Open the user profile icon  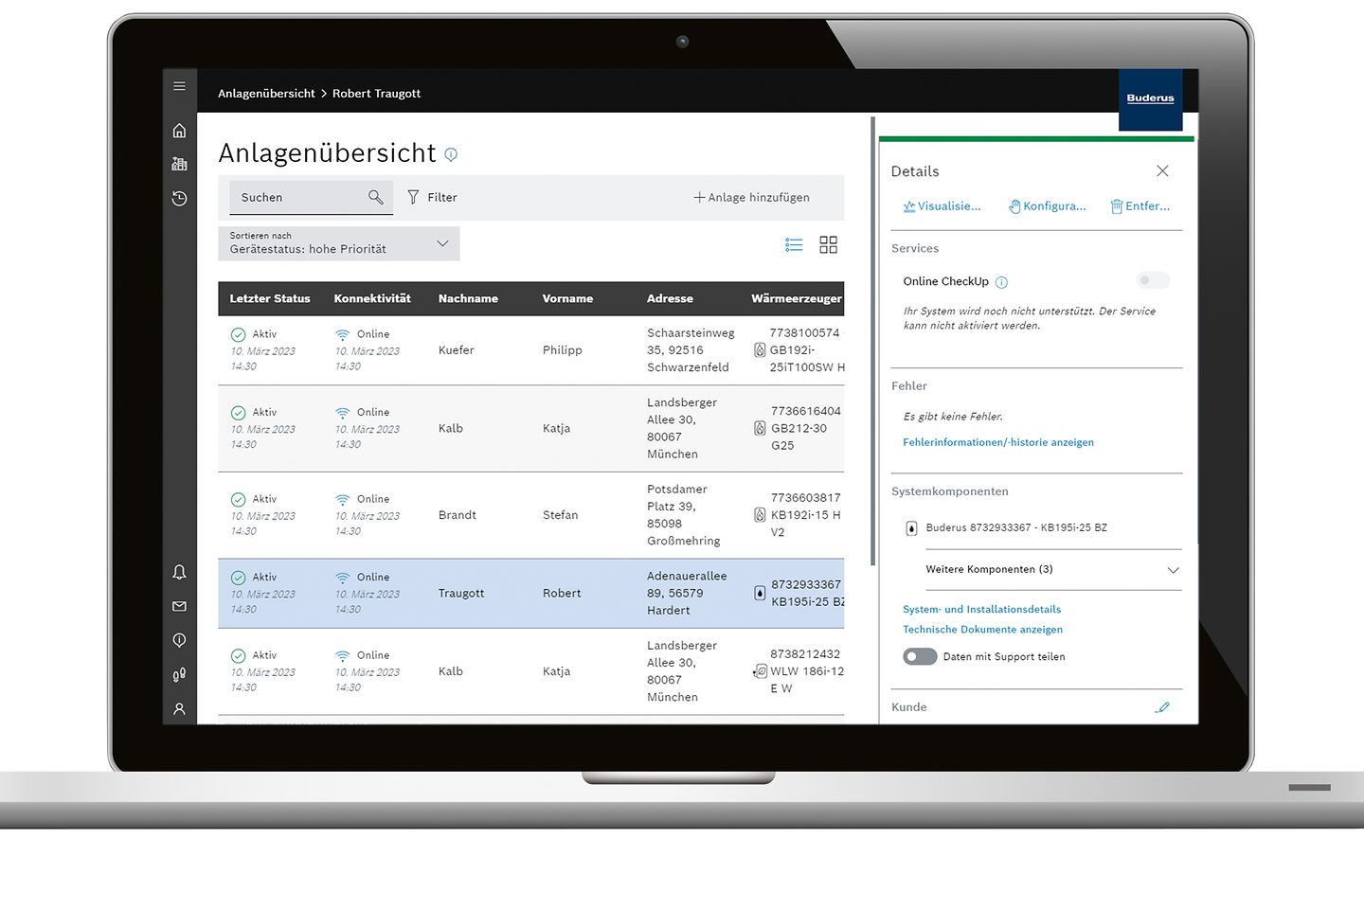tap(179, 708)
